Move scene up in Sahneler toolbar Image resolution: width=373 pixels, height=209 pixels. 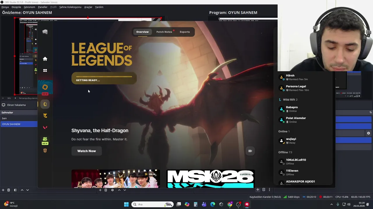tap(22, 190)
